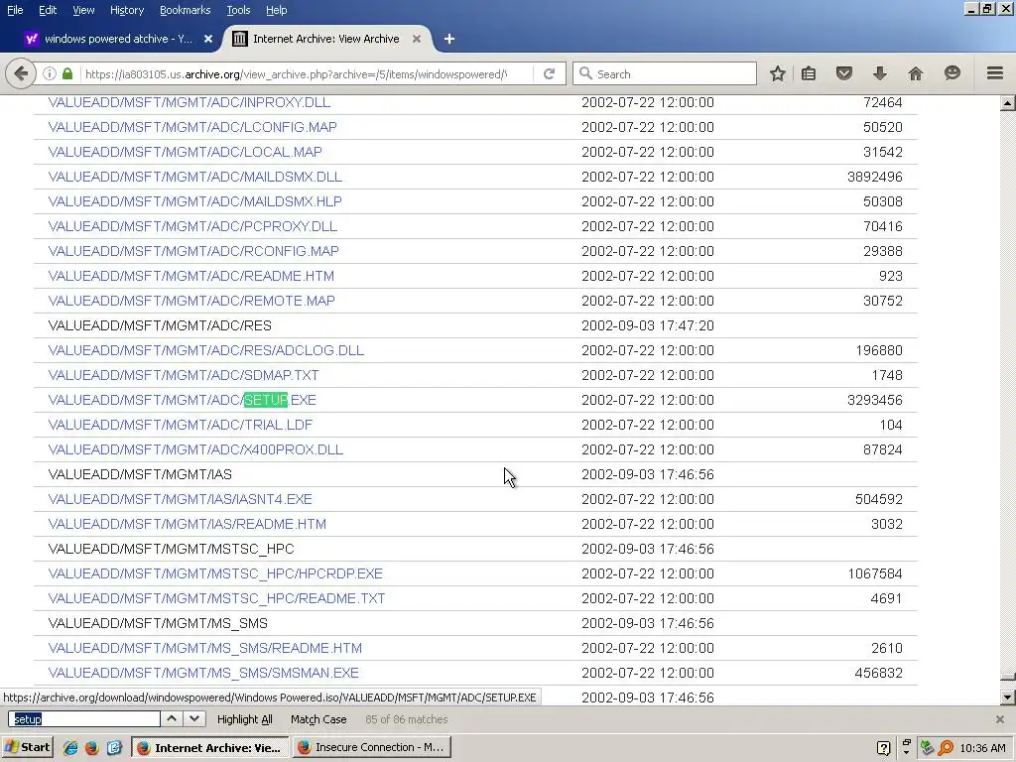Open the ADC/README.HTM link

pos(191,276)
